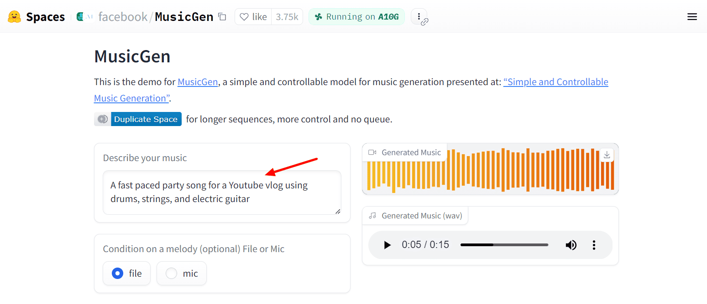
Task: Select the mic radio option
Action: (172, 274)
